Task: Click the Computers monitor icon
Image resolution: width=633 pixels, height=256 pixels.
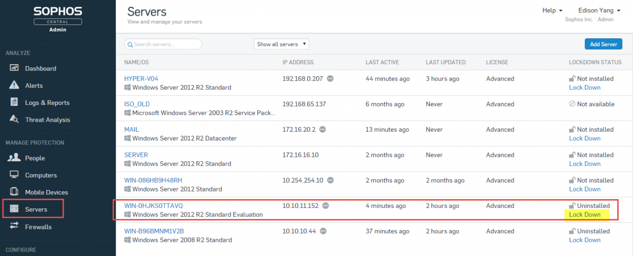Action: click(15, 175)
